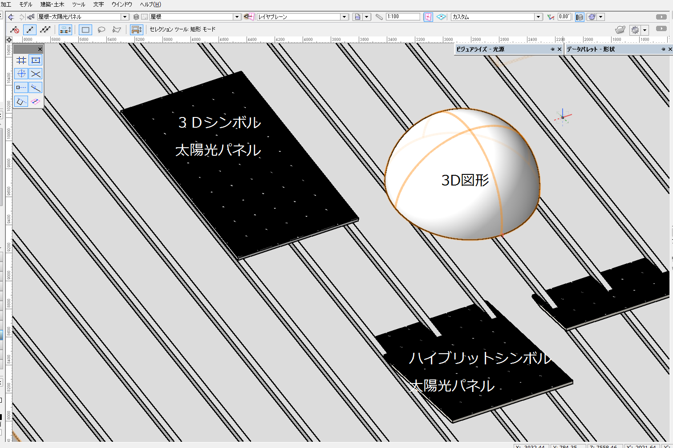The image size is (673, 448).
Task: Open the モデル menu
Action: [25, 4]
